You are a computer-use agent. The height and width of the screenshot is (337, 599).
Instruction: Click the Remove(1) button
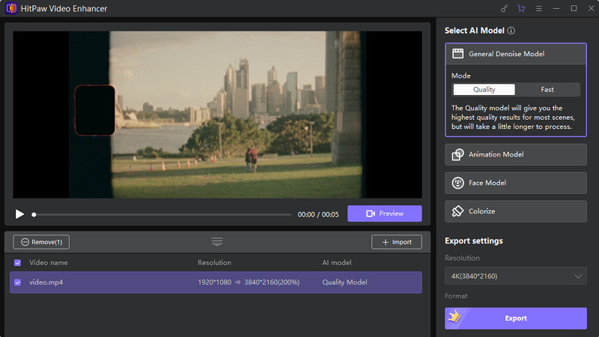click(x=42, y=242)
